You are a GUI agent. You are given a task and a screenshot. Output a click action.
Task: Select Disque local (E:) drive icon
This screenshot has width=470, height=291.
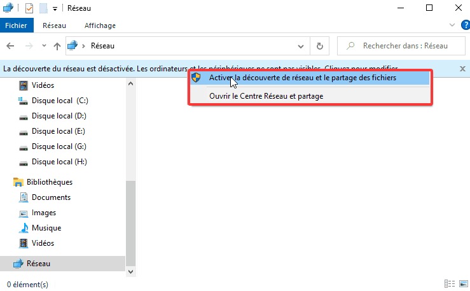coord(24,131)
